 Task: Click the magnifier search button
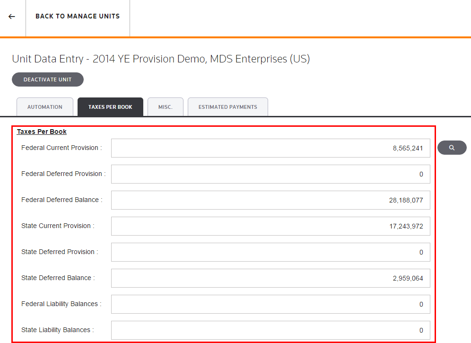[452, 148]
